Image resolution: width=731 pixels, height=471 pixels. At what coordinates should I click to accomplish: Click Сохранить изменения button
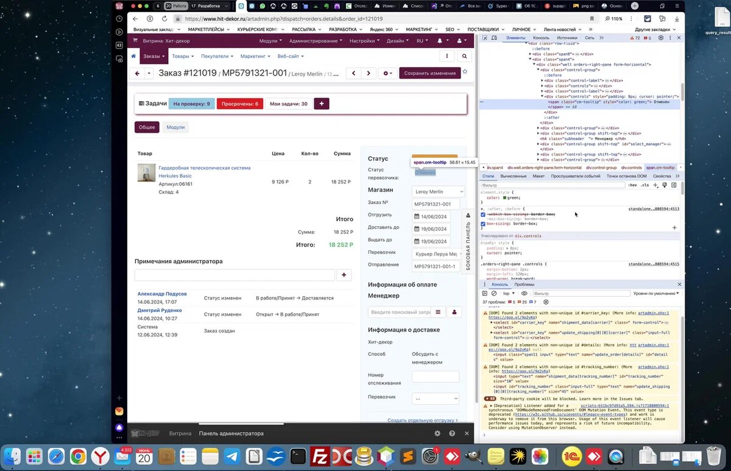430,73
